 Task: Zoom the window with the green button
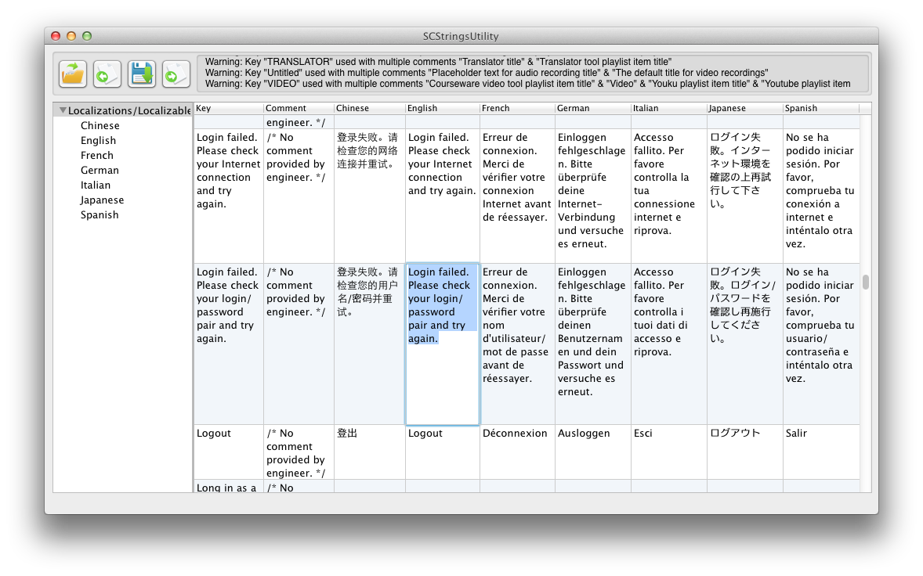click(x=86, y=36)
